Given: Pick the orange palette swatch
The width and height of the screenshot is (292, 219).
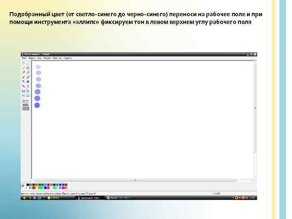Looking at the screenshot, I should (66, 188).
